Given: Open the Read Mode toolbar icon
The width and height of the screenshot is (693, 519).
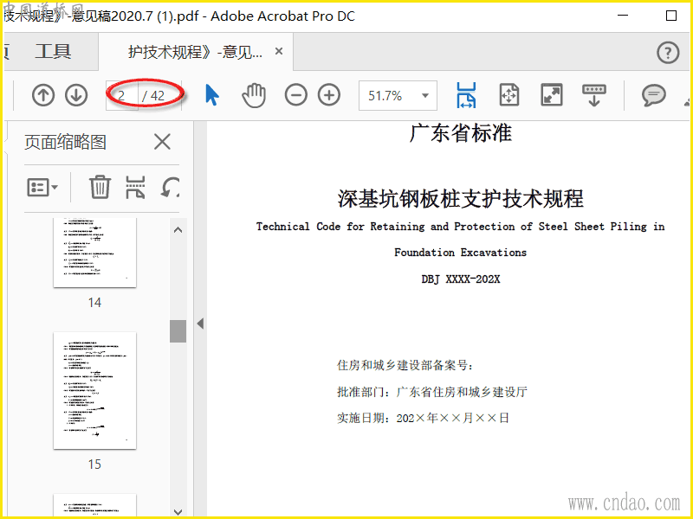Looking at the screenshot, I should click(594, 95).
